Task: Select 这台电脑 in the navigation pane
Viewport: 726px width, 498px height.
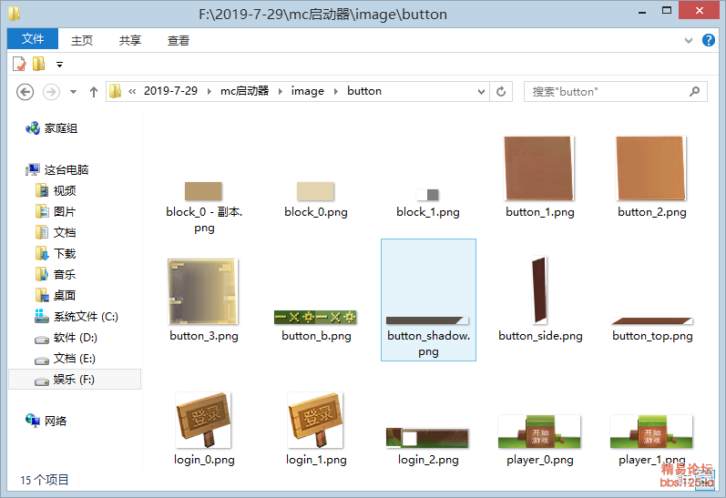Action: [57, 170]
